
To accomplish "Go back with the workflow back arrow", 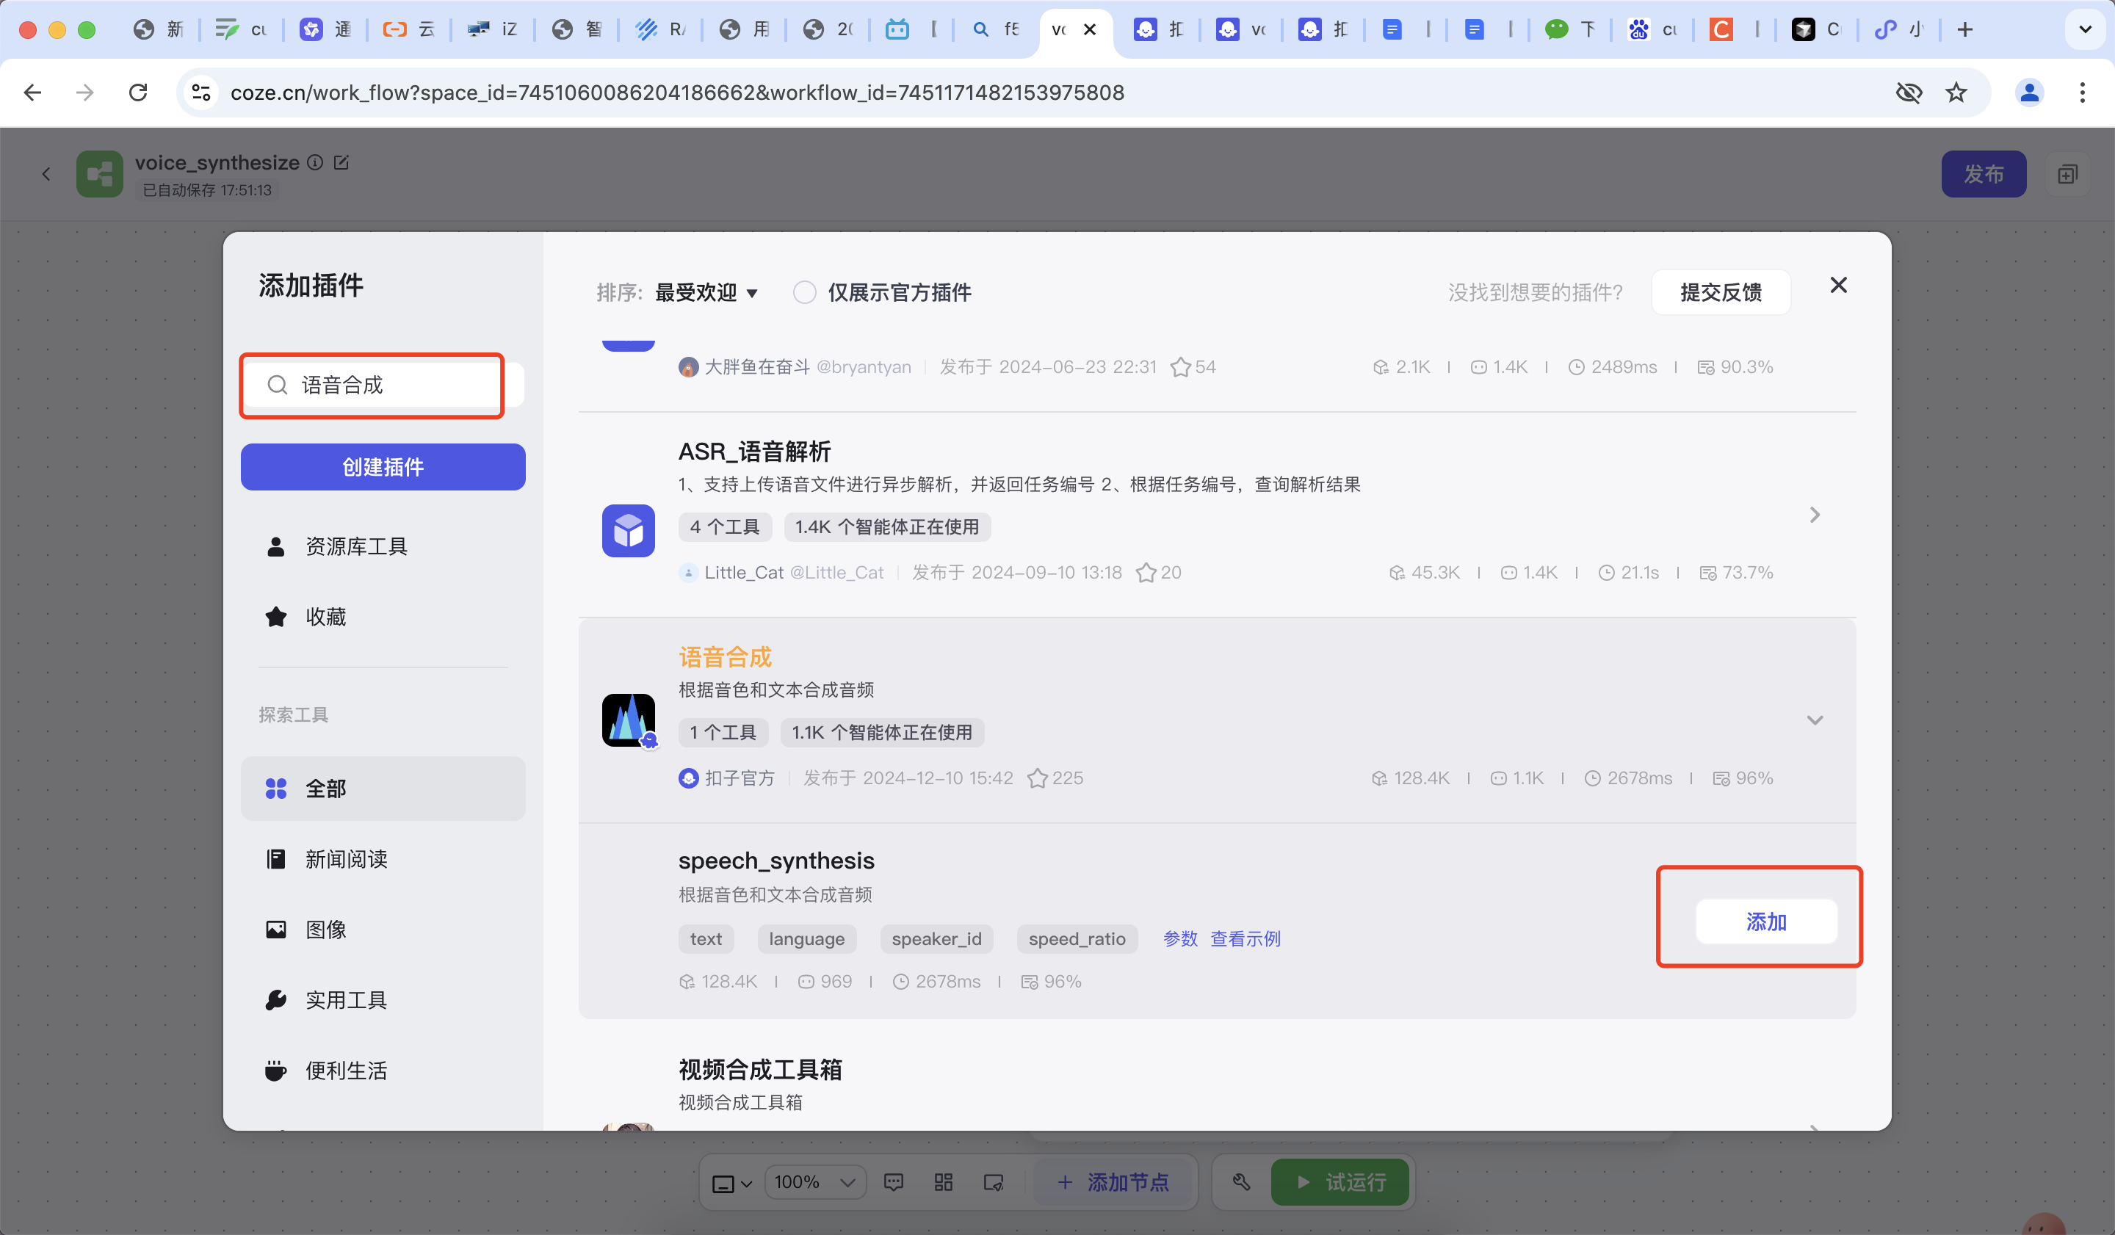I will (x=46, y=174).
